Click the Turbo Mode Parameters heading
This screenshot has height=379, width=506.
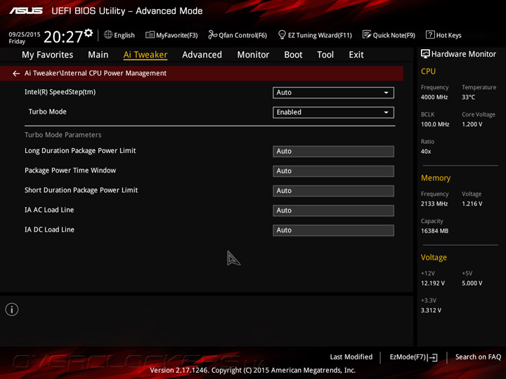(63, 135)
